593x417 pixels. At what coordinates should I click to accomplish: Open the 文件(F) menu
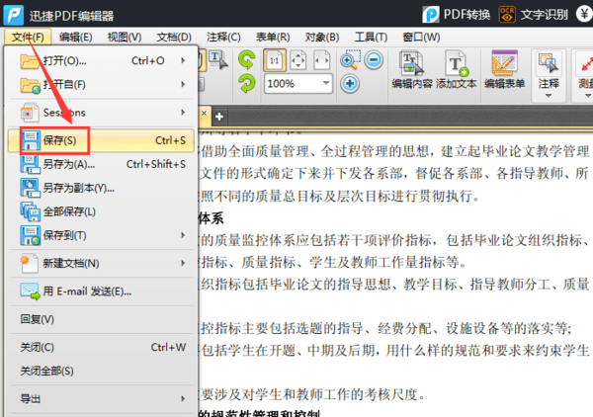coord(28,37)
